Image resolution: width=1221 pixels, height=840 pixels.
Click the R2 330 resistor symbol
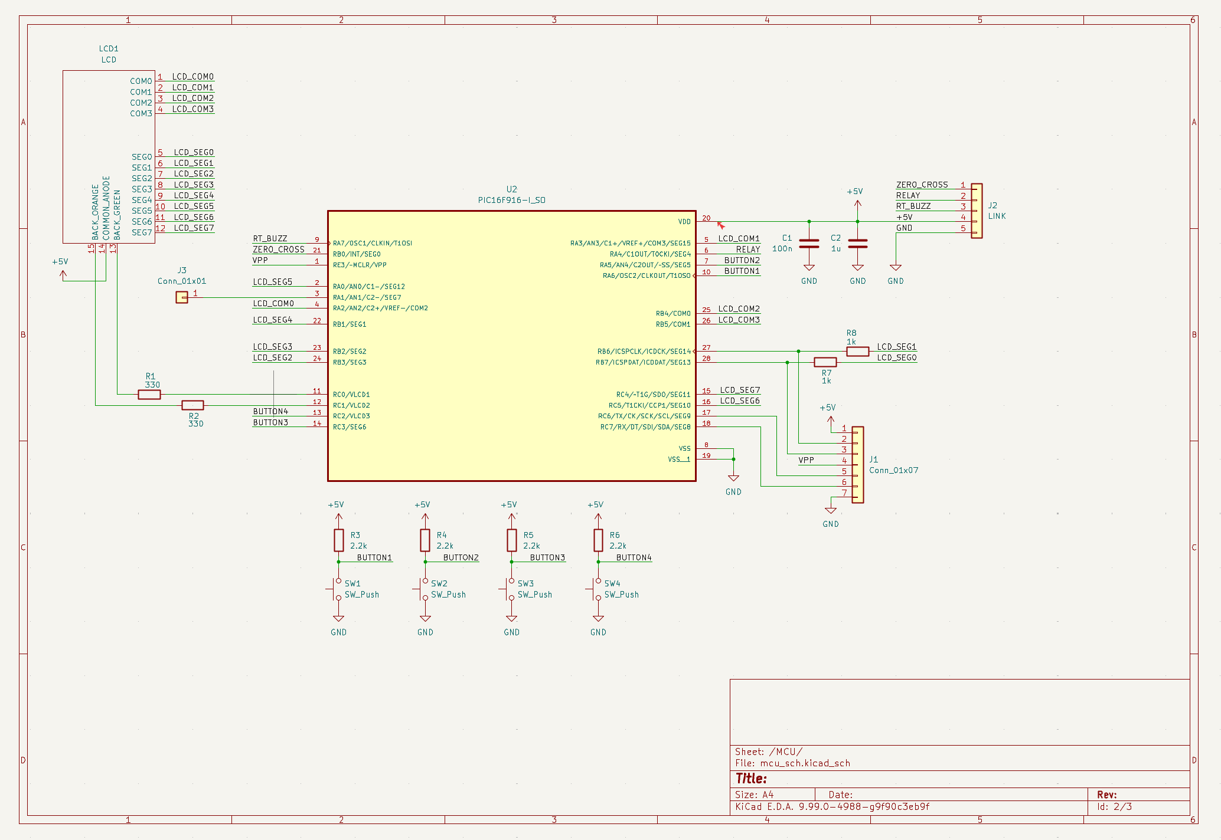[192, 405]
